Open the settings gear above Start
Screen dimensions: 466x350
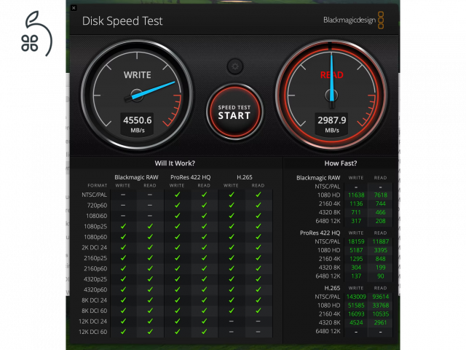[235, 66]
